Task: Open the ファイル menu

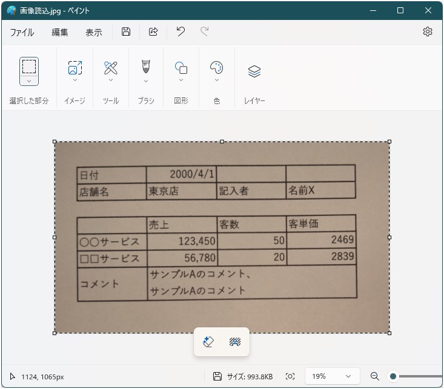Action: click(22, 32)
